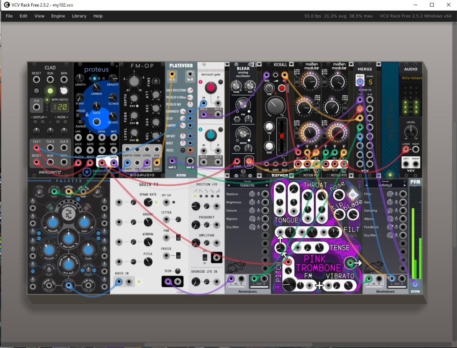Toggle the FM-OP DEPTH ENV button

137,106
